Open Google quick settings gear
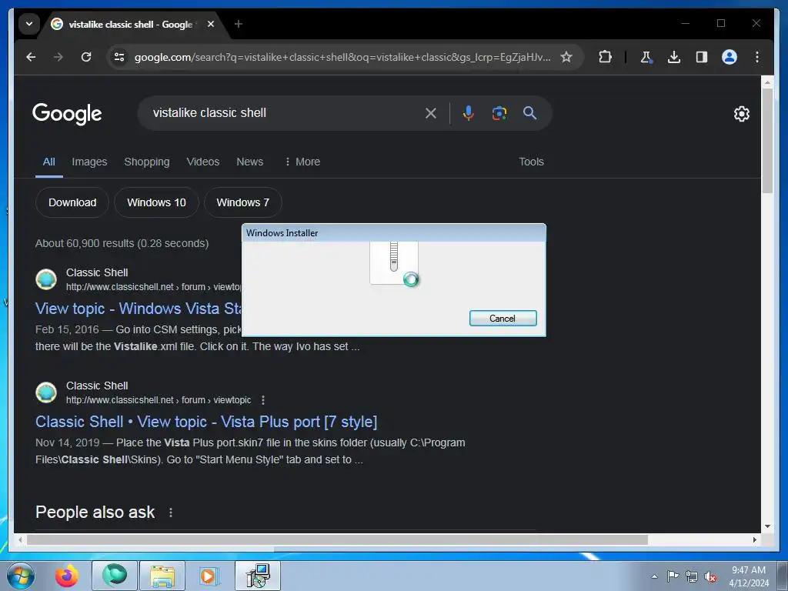 point(741,114)
